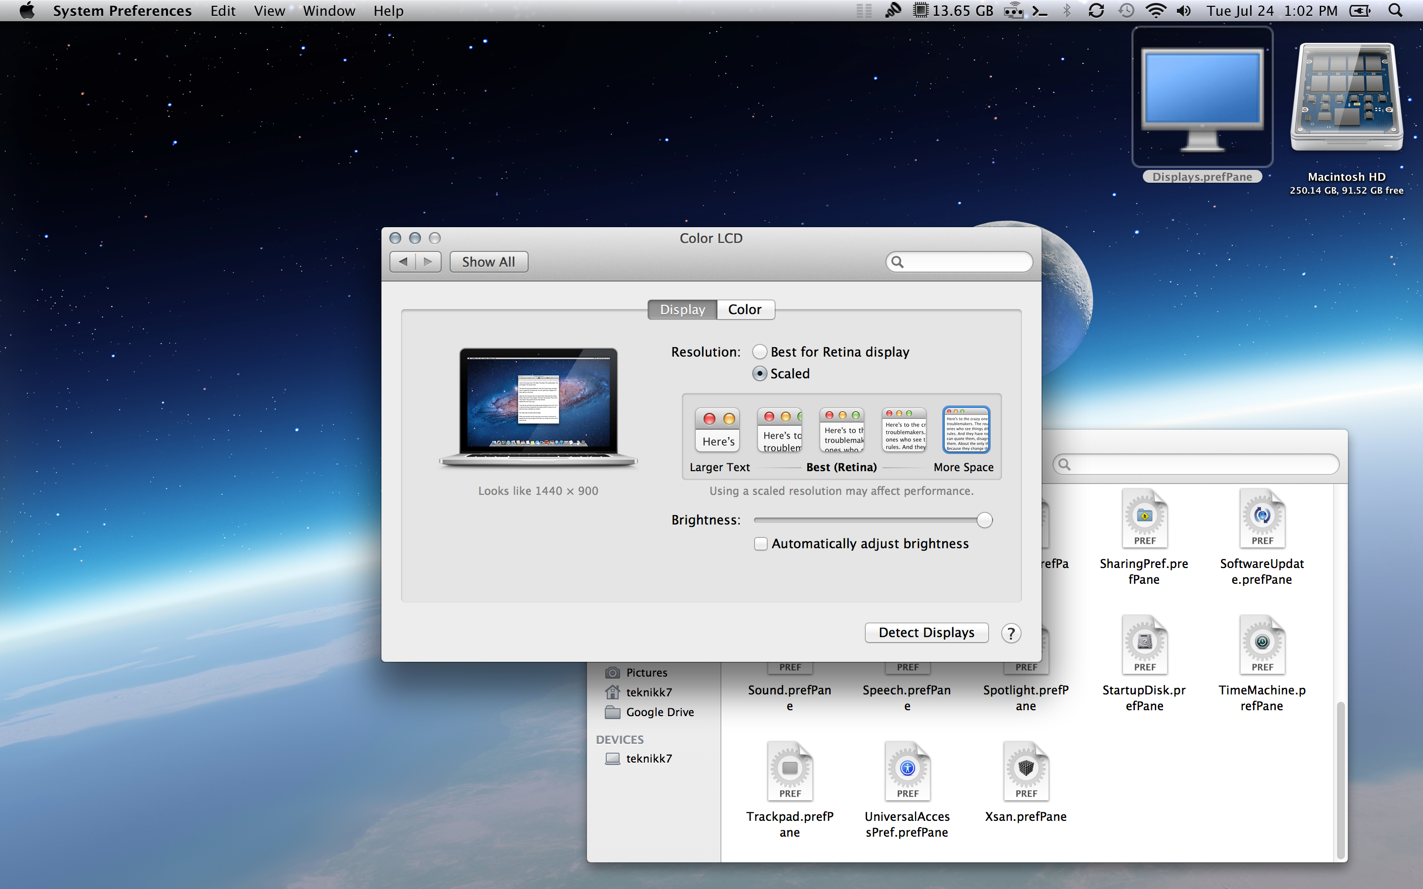Select SoftwareUpdate.prefPane file in Finder
1423x889 pixels.
(x=1262, y=537)
